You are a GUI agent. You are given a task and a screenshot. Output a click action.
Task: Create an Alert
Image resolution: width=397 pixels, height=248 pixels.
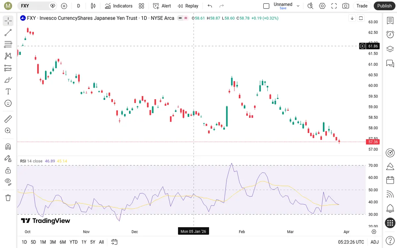tap(162, 6)
